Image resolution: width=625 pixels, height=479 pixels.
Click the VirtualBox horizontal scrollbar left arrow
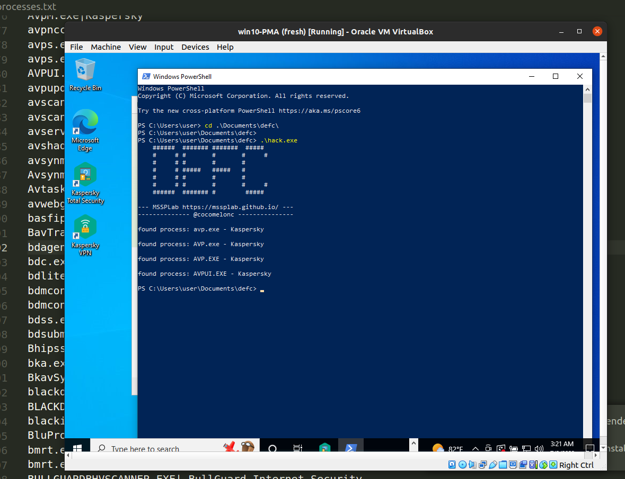click(x=68, y=455)
